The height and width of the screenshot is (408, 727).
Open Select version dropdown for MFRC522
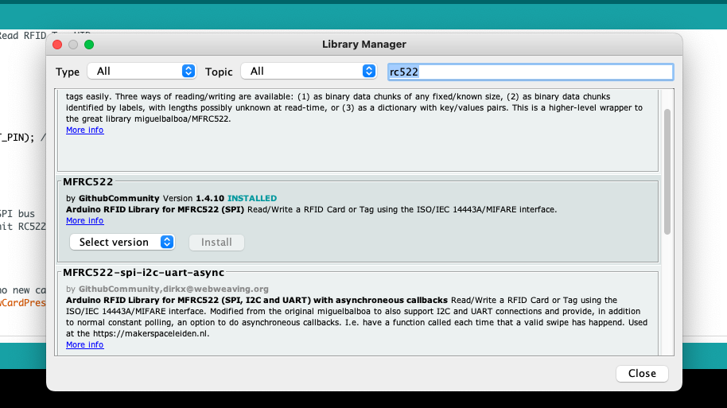(x=122, y=242)
